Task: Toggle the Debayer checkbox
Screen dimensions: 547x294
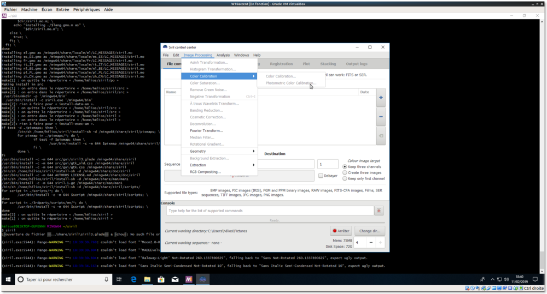Action: click(x=321, y=176)
